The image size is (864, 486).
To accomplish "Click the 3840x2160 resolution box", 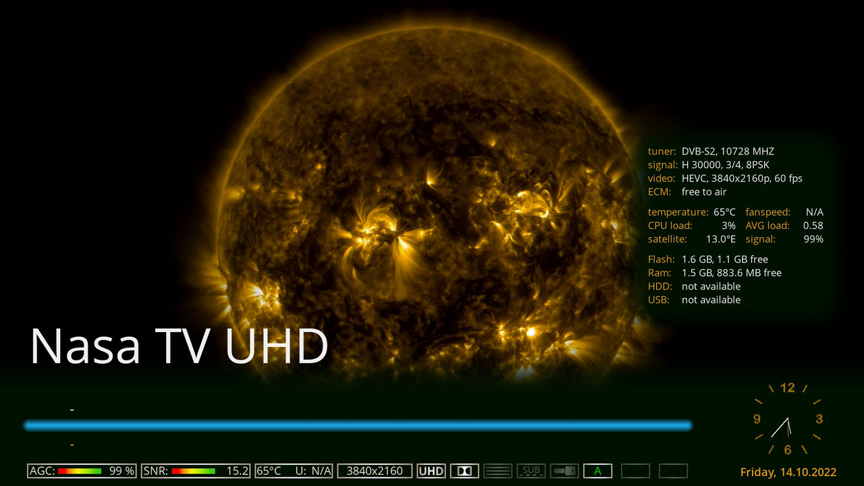I will [x=375, y=471].
